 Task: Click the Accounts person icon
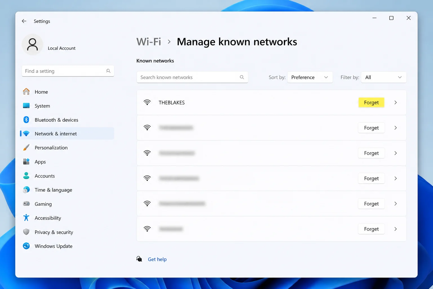[26, 176]
